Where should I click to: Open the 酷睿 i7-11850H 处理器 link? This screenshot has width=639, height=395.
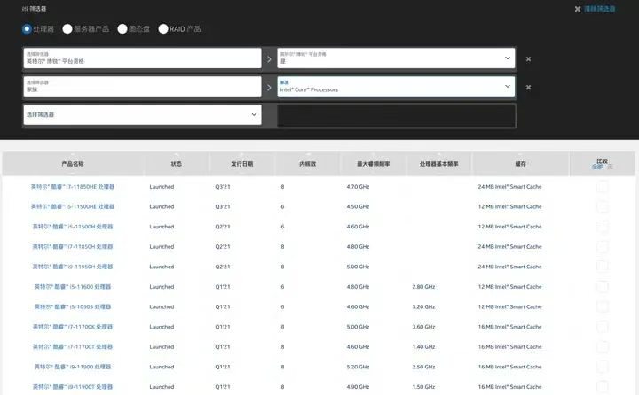coord(73,246)
